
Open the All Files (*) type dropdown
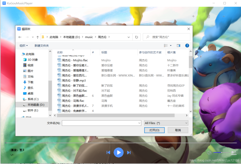point(166,123)
